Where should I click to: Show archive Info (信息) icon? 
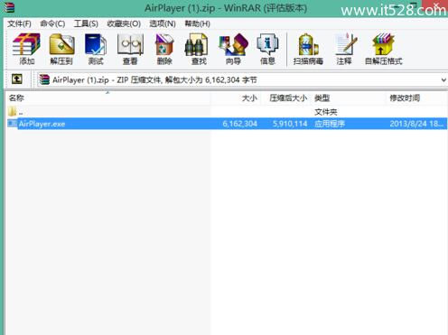267,49
